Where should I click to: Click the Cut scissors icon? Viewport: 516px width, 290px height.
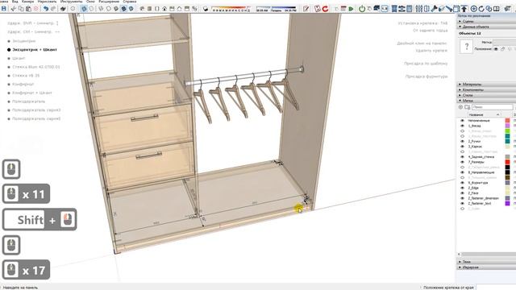[14, 9]
